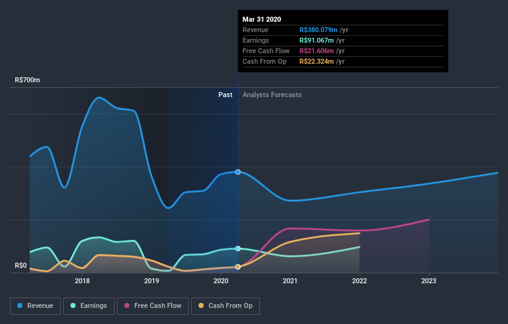Click the 2019 x-axis label
508x324 pixels.
[152, 281]
